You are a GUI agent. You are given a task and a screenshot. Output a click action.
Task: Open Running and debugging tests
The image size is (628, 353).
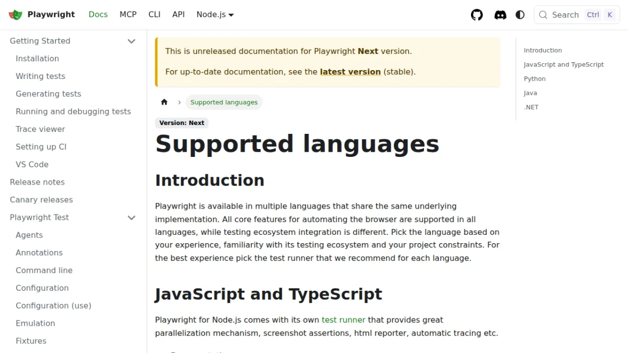coord(73,111)
